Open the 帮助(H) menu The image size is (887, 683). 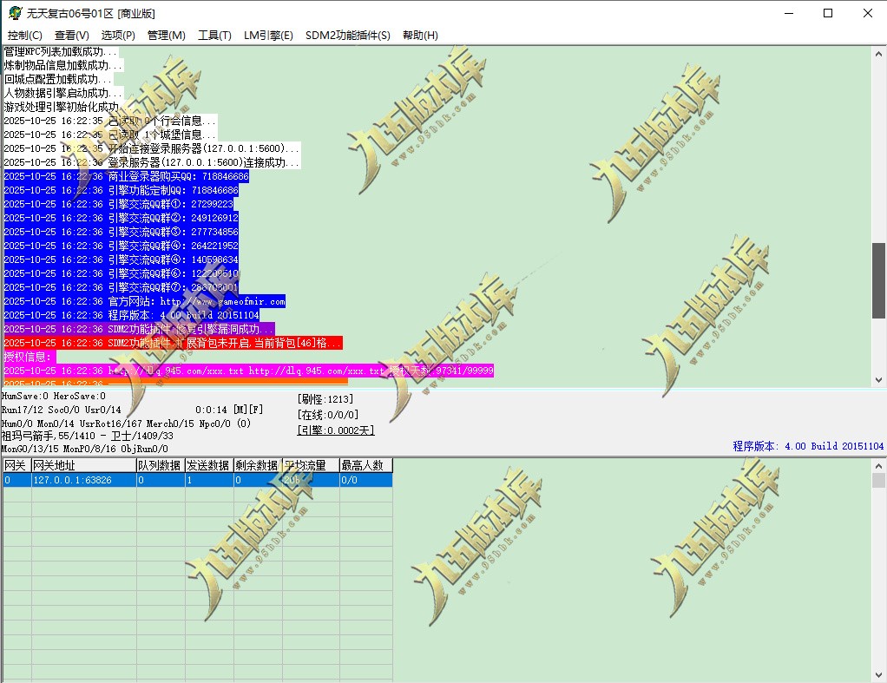pyautogui.click(x=420, y=35)
